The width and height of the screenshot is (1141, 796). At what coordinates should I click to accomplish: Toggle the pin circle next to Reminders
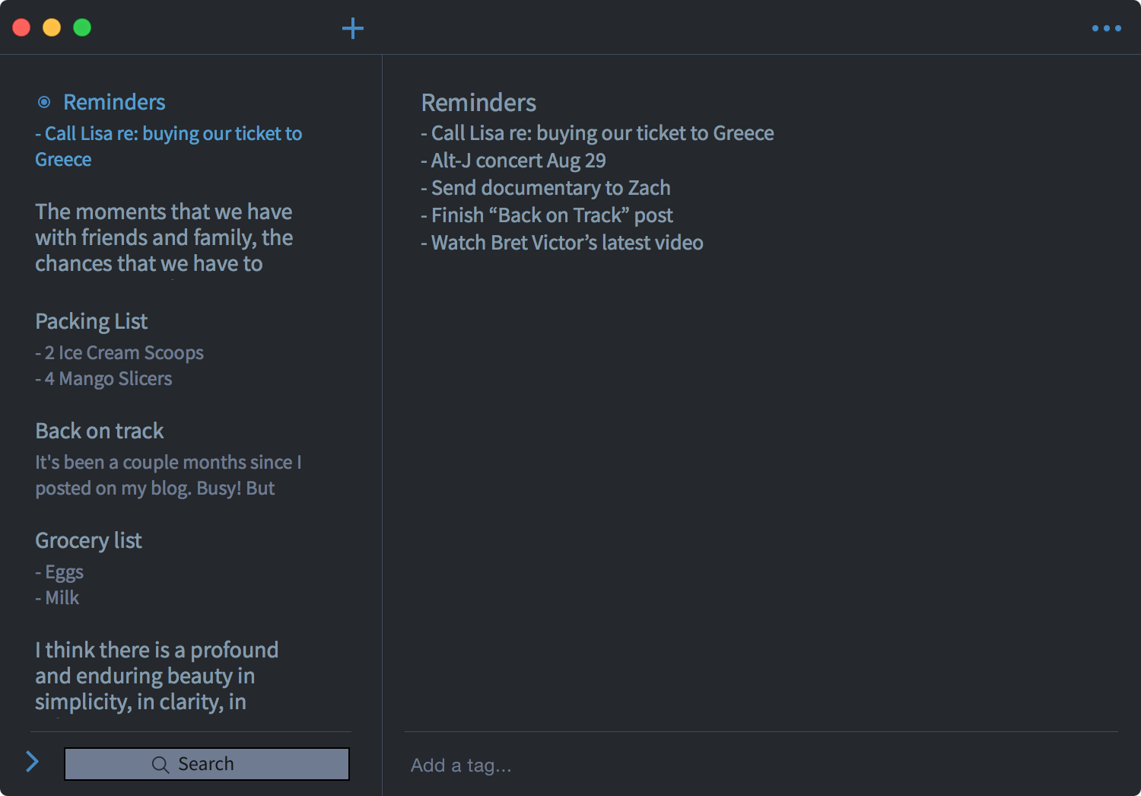tap(44, 102)
